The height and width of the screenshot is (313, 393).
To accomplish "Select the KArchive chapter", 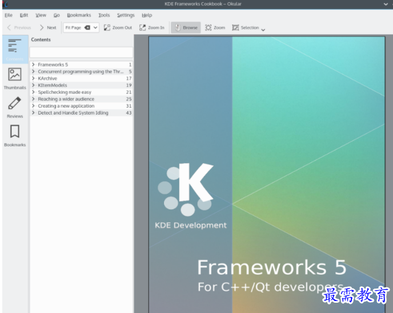I will coord(47,78).
